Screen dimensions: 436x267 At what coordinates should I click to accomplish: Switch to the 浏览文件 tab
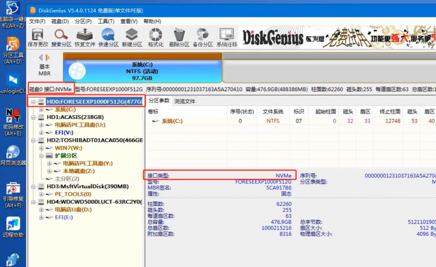coord(184,101)
